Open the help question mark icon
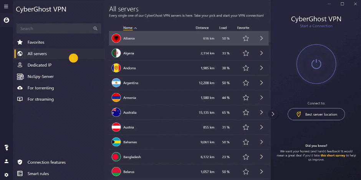This screenshot has height=180, width=361. pos(7,148)
